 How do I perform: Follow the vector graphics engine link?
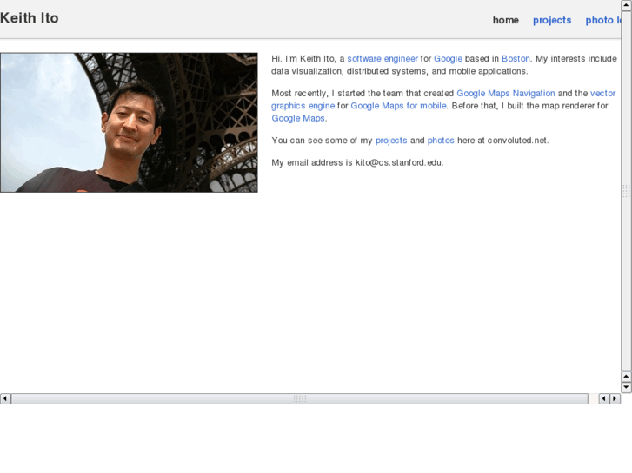(602, 94)
